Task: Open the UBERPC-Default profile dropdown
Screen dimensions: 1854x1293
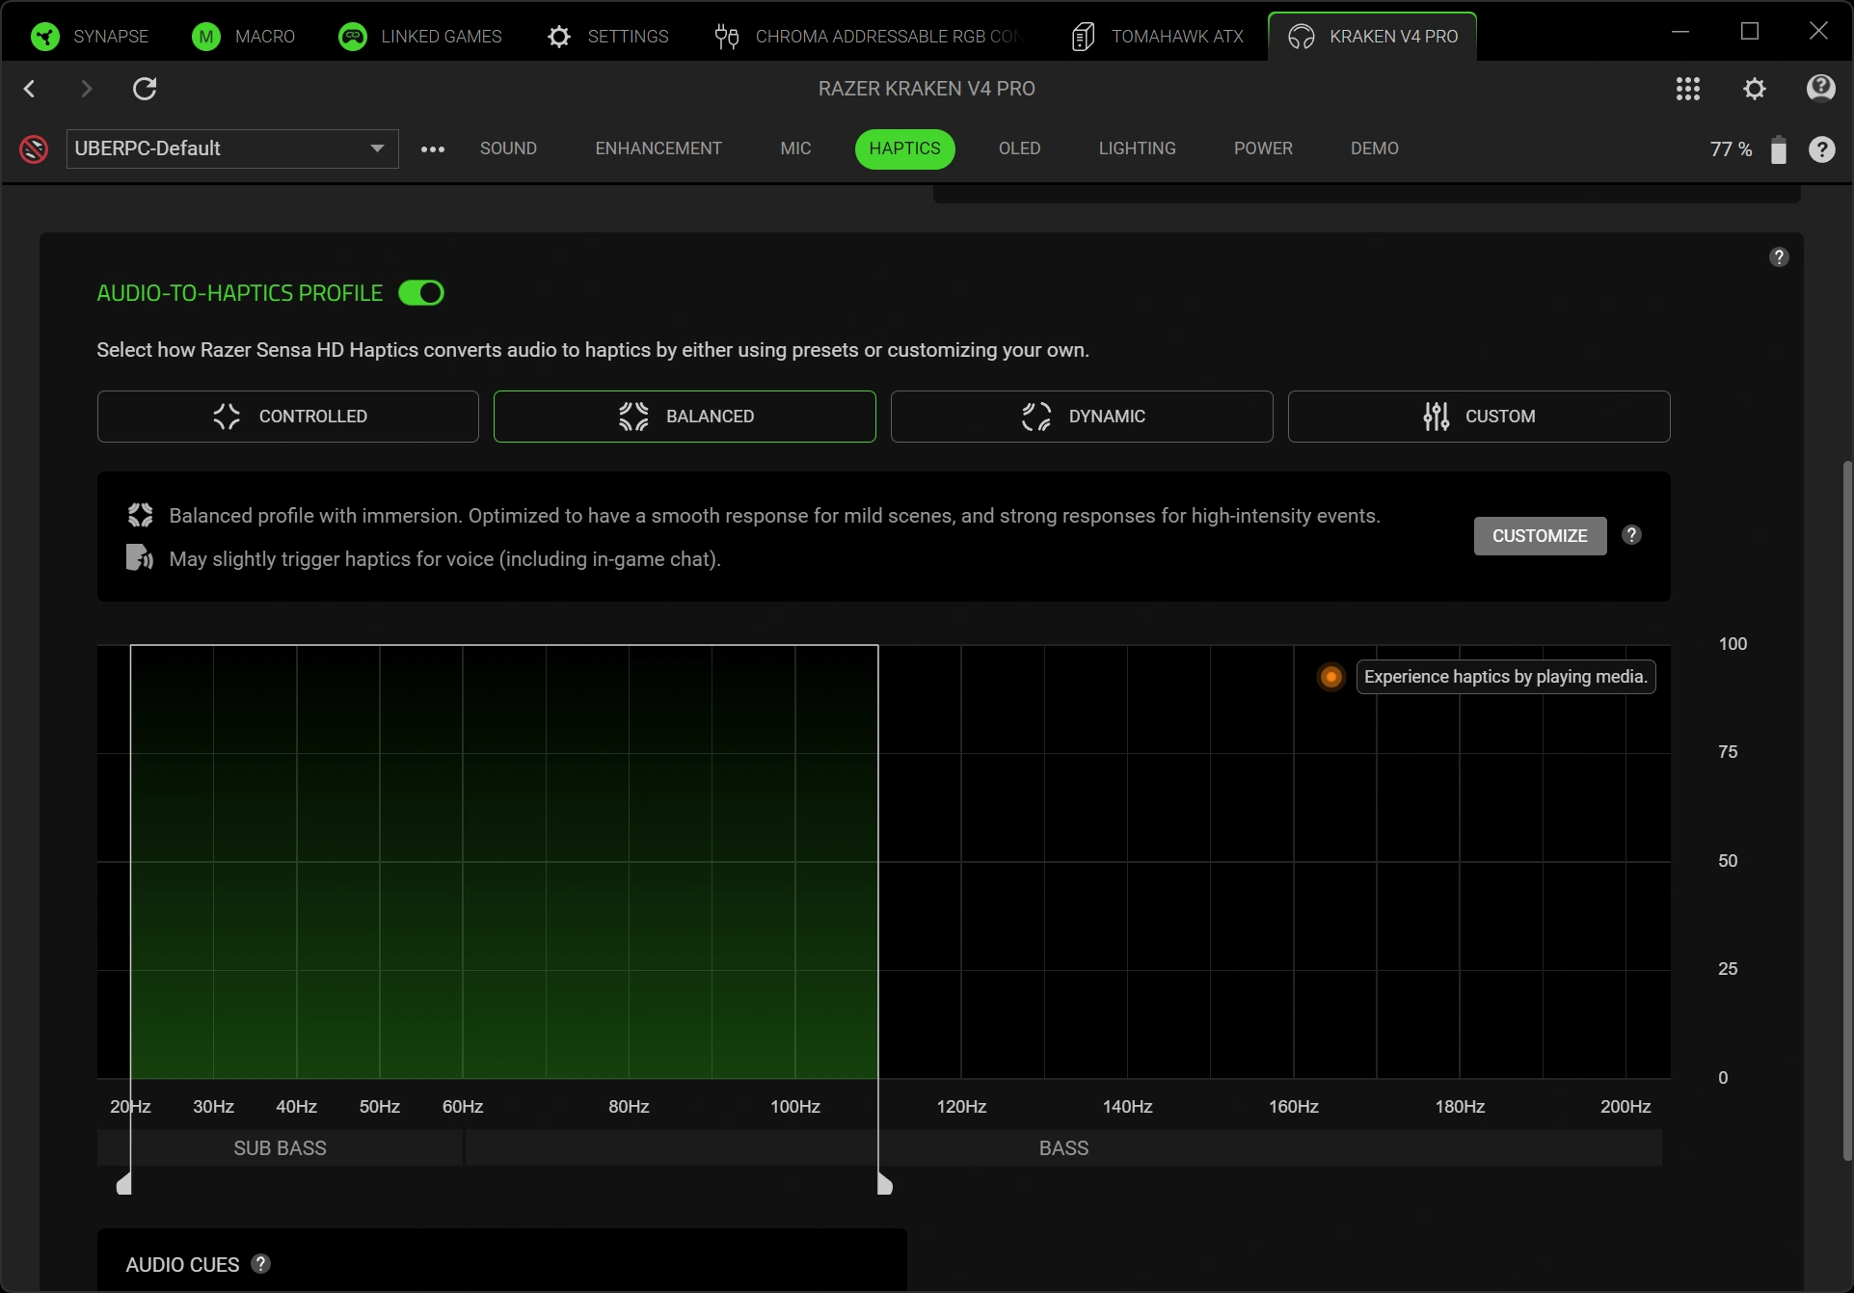Action: pos(232,148)
